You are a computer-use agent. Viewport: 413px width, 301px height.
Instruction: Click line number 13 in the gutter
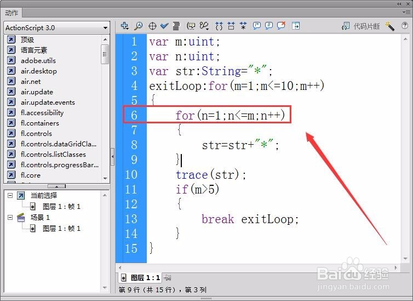(x=131, y=219)
